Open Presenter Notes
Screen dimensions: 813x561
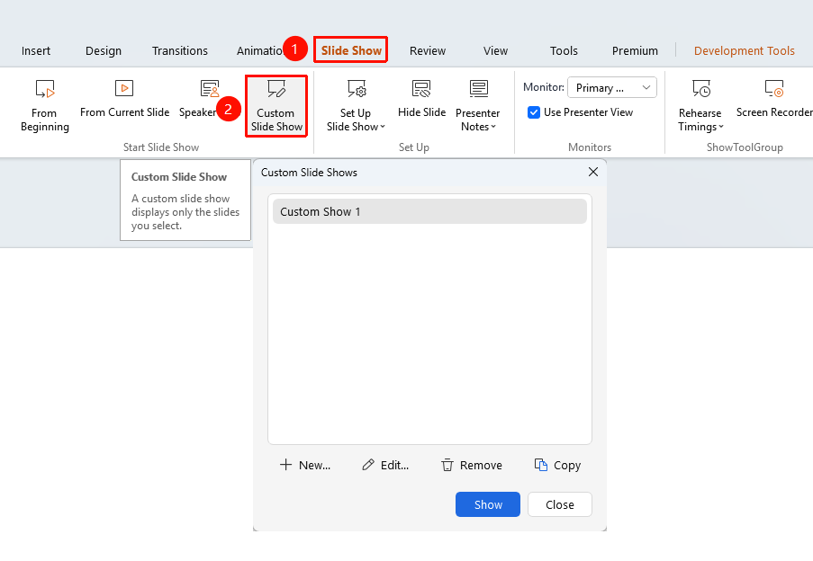click(477, 106)
